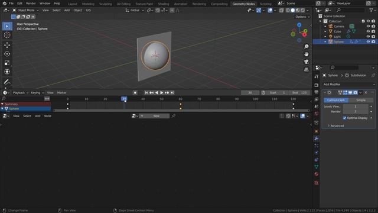Screen dimensions: 378x213
Task: Toggle the camera view icon
Action: (307, 62)
